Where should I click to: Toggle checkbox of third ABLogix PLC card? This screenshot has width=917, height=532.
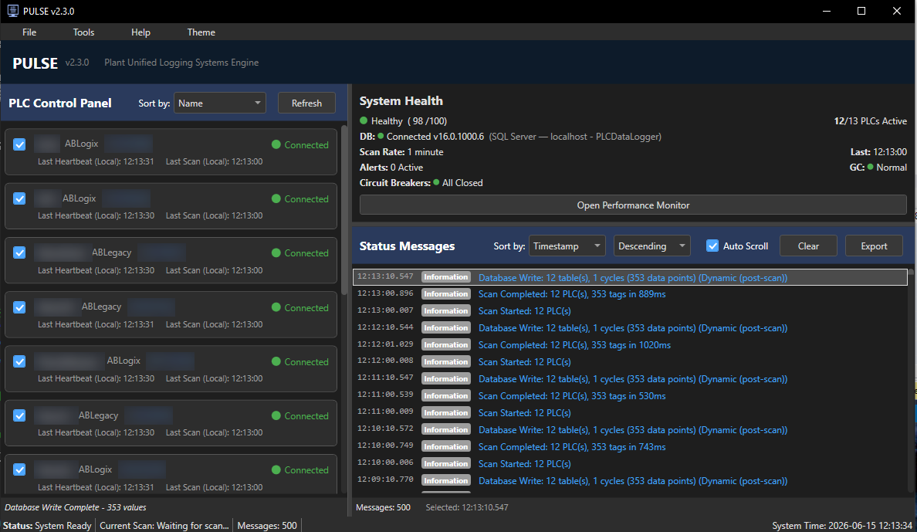[x=19, y=361]
